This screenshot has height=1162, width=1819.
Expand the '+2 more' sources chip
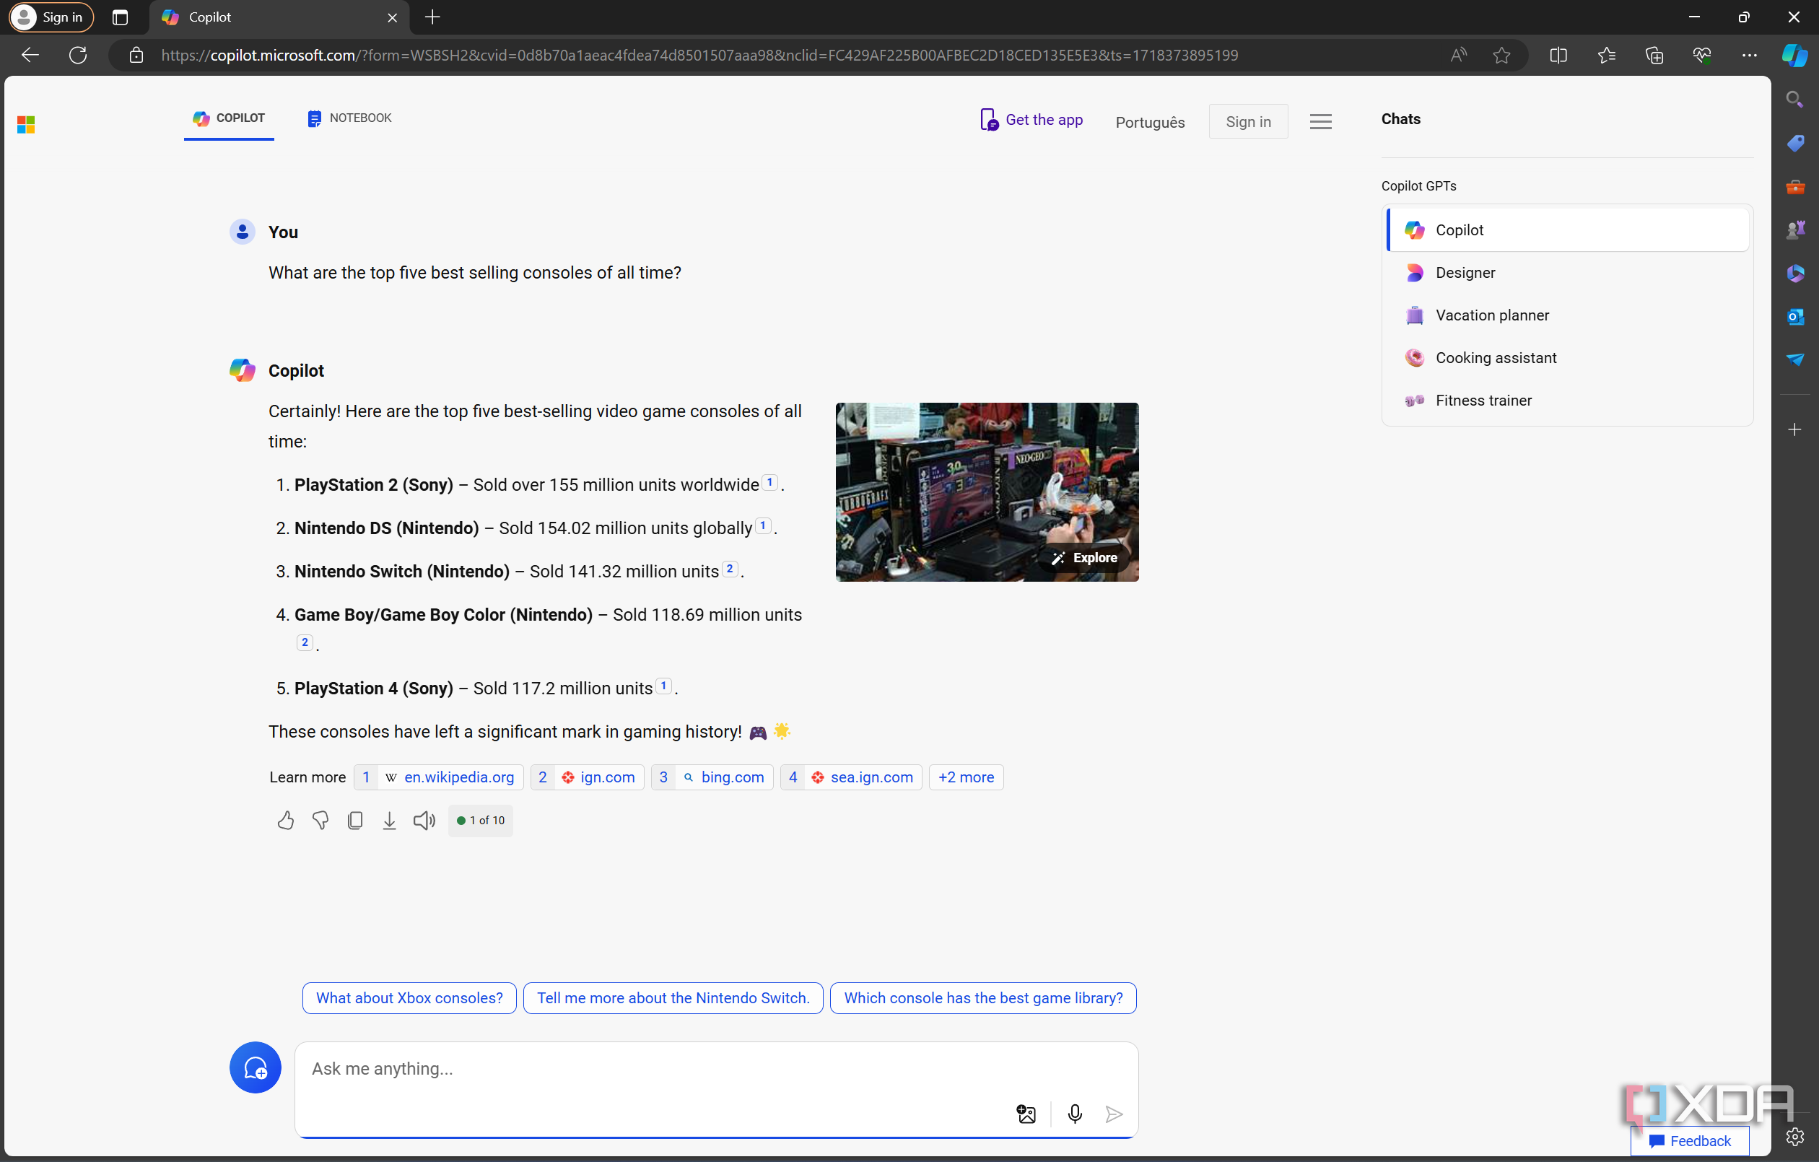[965, 777]
